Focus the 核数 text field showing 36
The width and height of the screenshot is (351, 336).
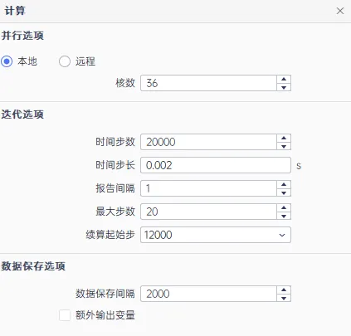click(208, 83)
